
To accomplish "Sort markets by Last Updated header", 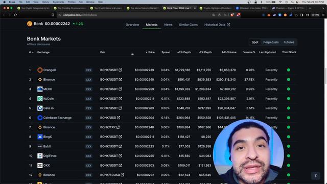I will pyautogui.click(x=267, y=52).
